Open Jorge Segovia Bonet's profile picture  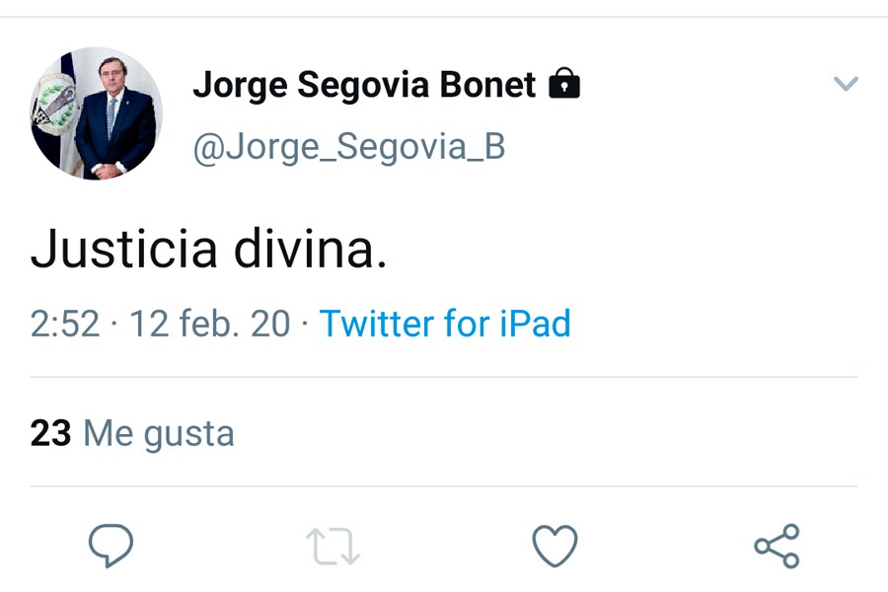tap(97, 113)
